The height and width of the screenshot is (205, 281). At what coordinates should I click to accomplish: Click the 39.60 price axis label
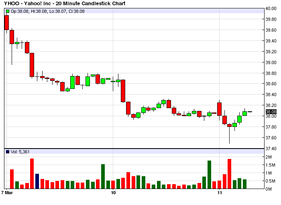click(x=271, y=30)
